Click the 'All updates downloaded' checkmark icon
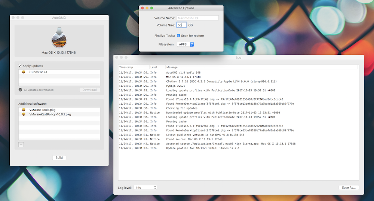Screen dimensions: 374x201 (20, 90)
